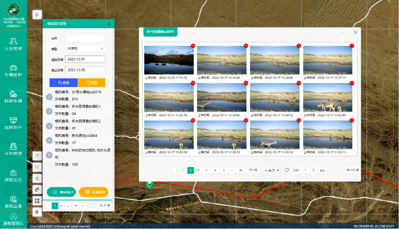Click the ruler measurement tool on map

(x=37, y=190)
